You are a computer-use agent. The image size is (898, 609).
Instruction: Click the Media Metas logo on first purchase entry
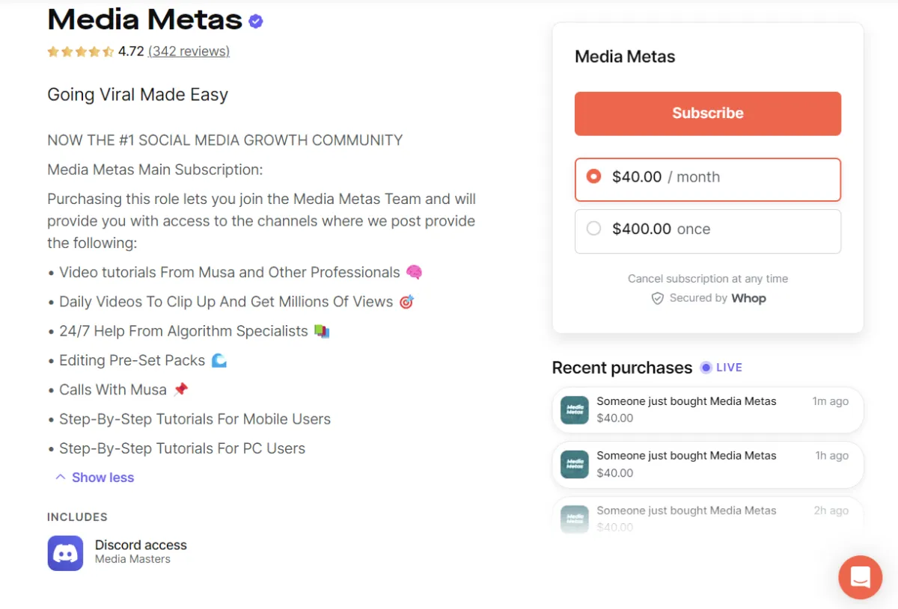point(573,409)
